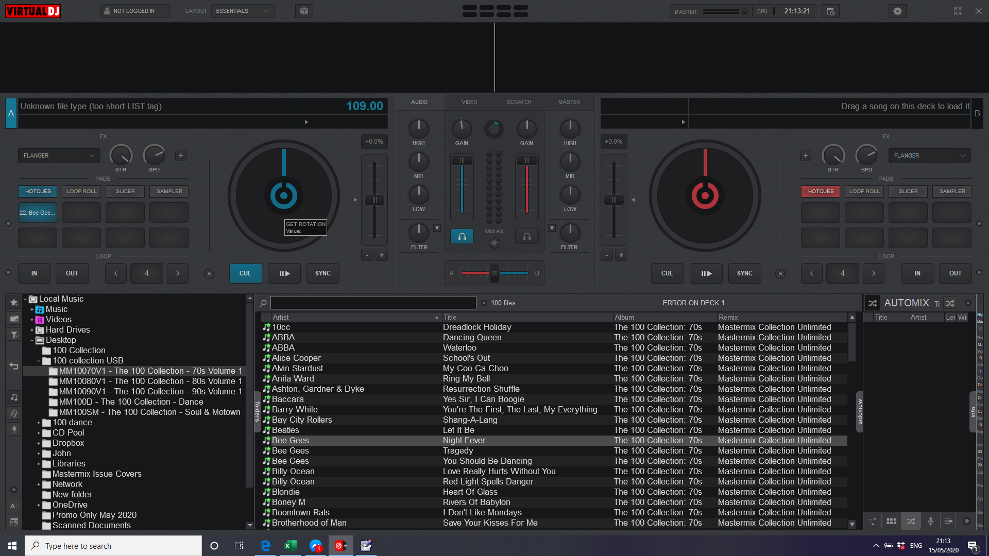Open the deck A filter dropdown arrow
The height and width of the screenshot is (556, 989).
click(x=437, y=228)
